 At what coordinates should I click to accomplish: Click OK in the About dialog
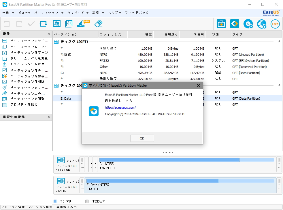142,138
